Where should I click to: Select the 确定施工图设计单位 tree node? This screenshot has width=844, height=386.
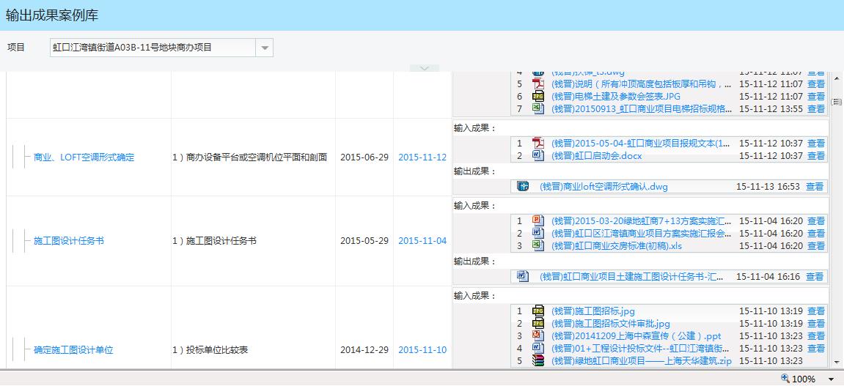[x=73, y=350]
